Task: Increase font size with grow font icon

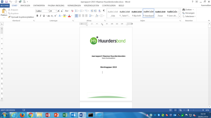Action: (x=59, y=11)
